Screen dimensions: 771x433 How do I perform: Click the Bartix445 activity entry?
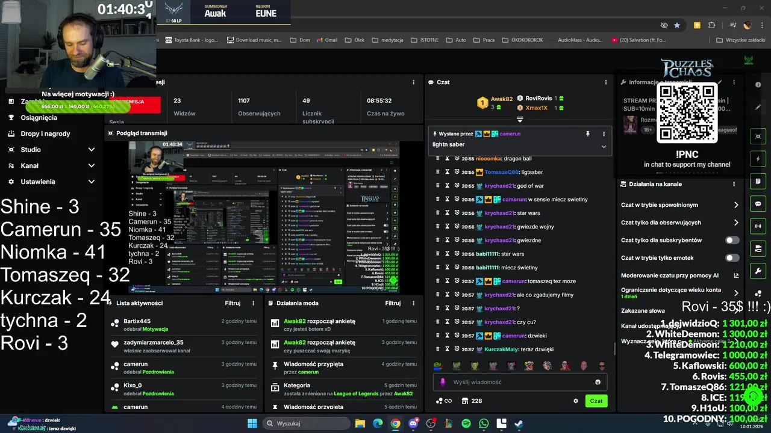184,325
